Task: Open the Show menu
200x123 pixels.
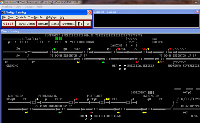Action: coord(11,17)
